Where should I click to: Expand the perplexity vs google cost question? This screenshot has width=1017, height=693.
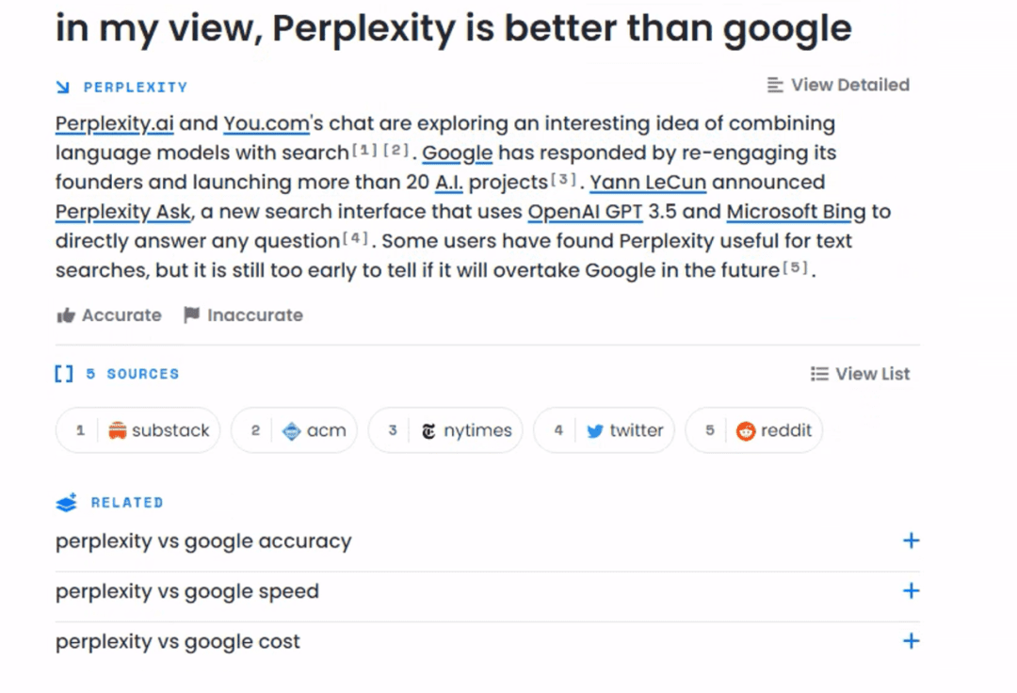tap(911, 640)
